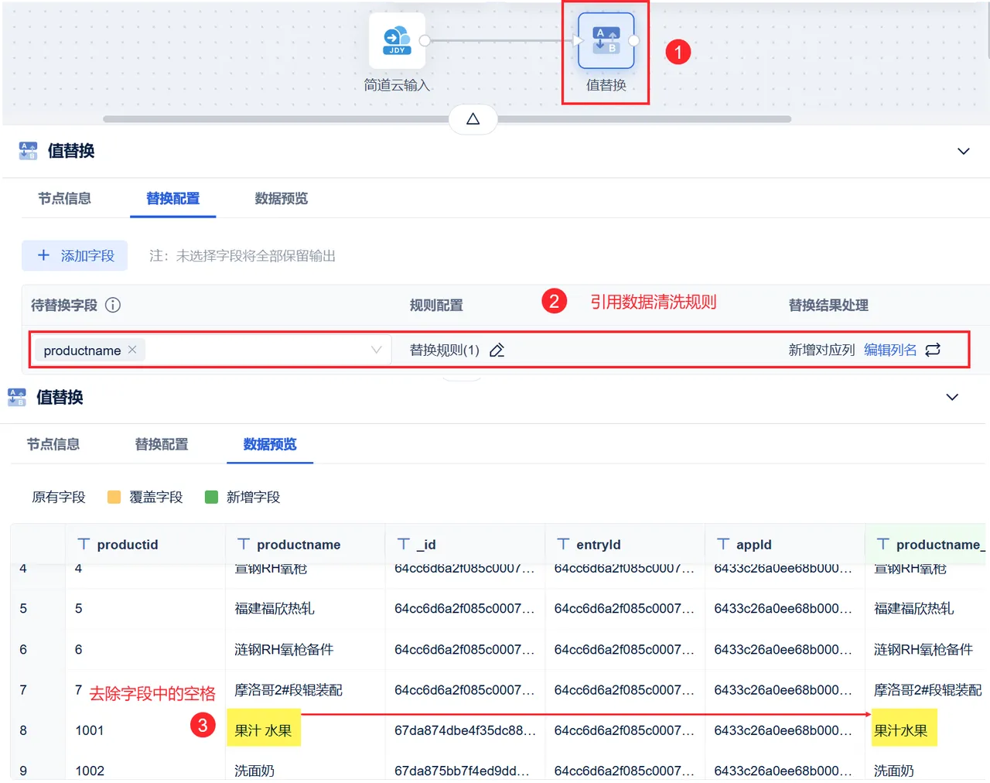
Task: Select the entryId column header
Action: (x=625, y=544)
